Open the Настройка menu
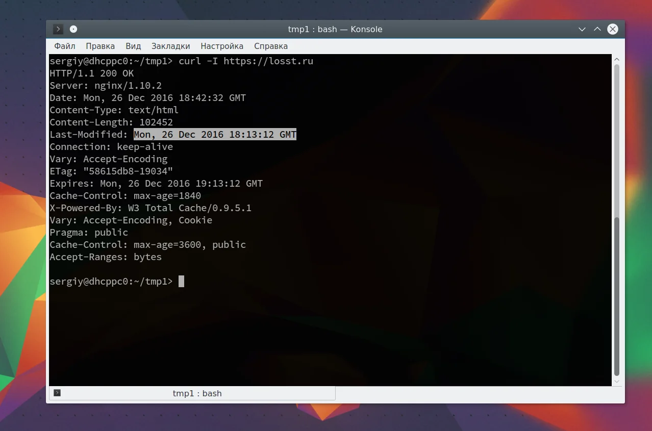 click(x=222, y=46)
